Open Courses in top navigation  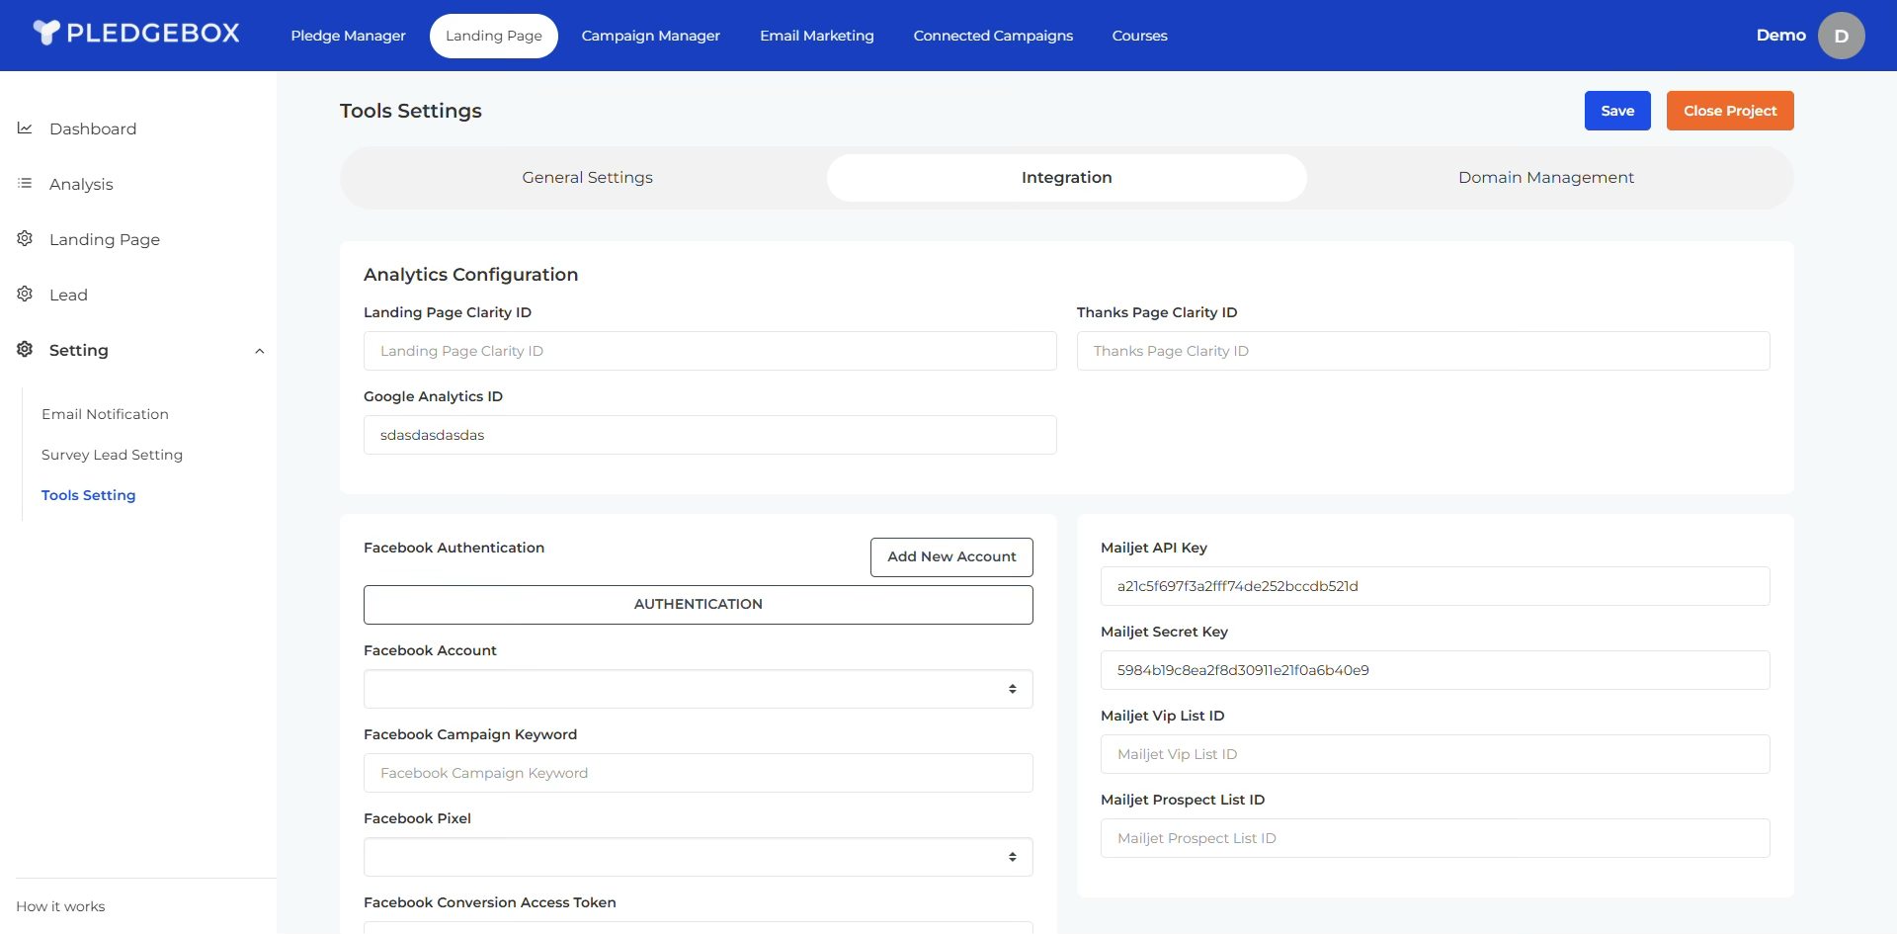1139,36
